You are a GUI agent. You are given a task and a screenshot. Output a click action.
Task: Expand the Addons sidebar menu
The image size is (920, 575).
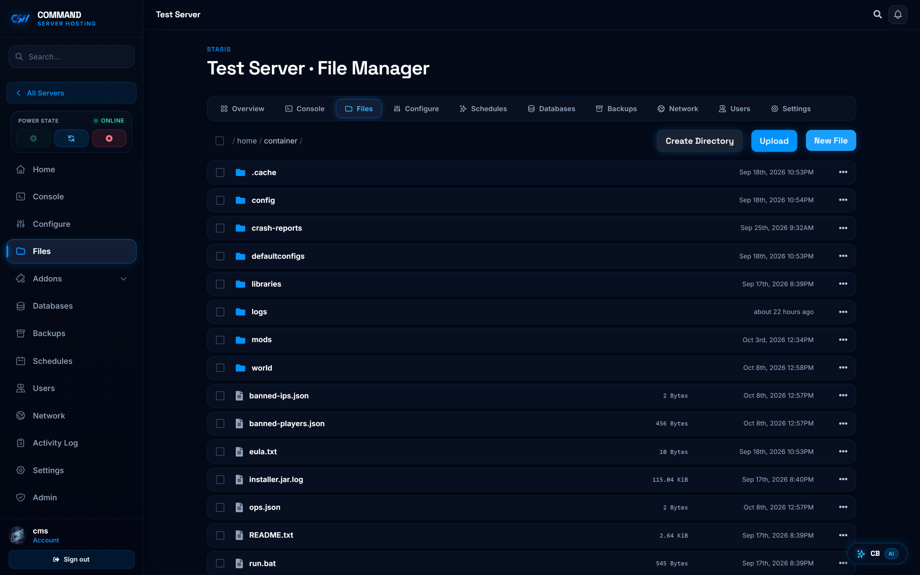click(71, 278)
